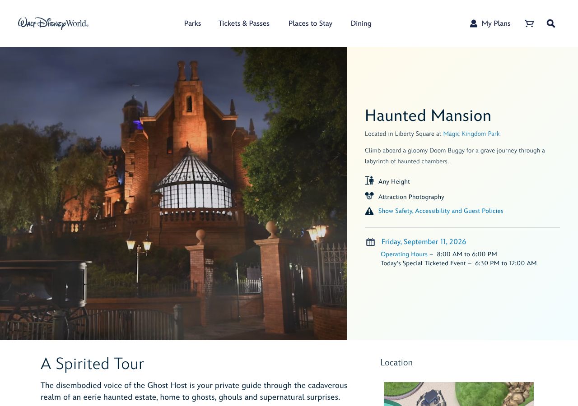
Task: Click the Haunted Mansion title
Action: (428, 115)
